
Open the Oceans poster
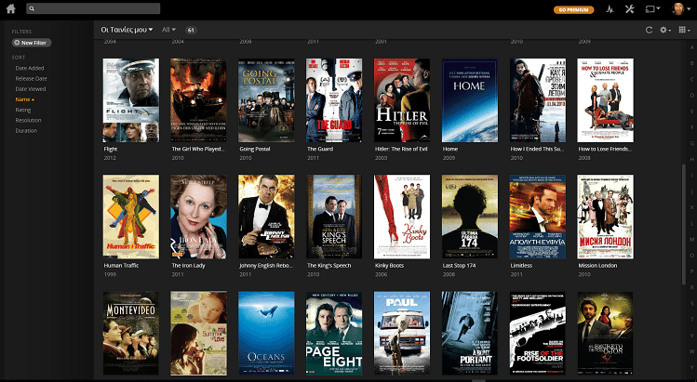[x=266, y=333]
